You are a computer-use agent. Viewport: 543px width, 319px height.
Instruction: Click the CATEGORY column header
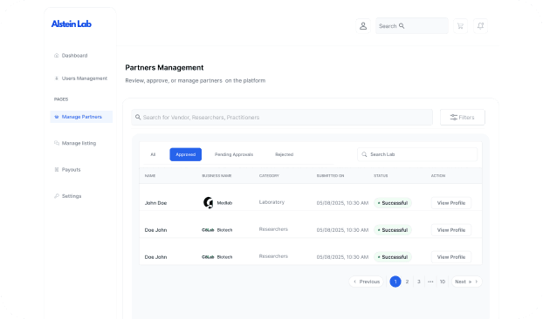(x=269, y=176)
